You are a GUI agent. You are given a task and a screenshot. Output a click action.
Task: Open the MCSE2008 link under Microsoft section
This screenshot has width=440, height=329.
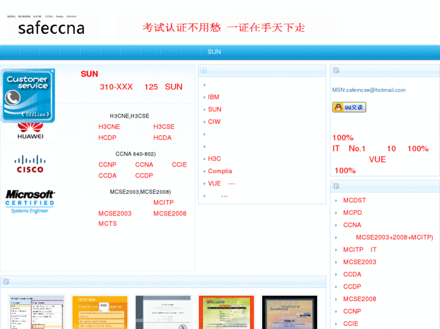tap(170, 214)
